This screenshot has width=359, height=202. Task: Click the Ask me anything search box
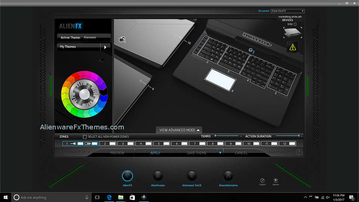(x=52, y=198)
